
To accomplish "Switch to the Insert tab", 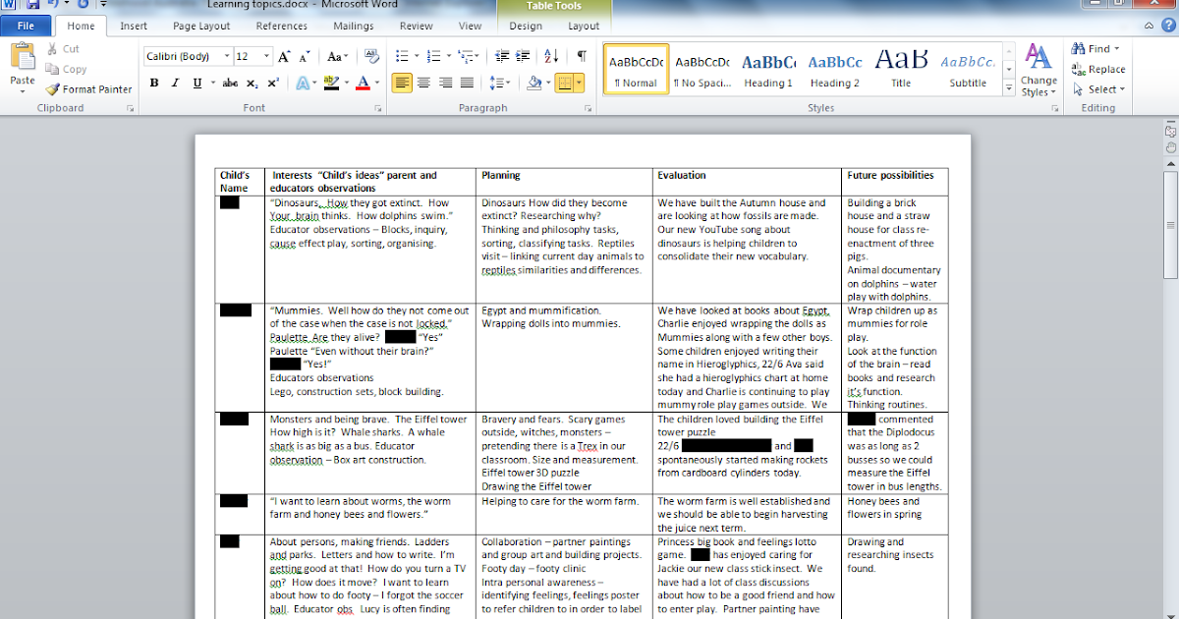I will point(134,27).
